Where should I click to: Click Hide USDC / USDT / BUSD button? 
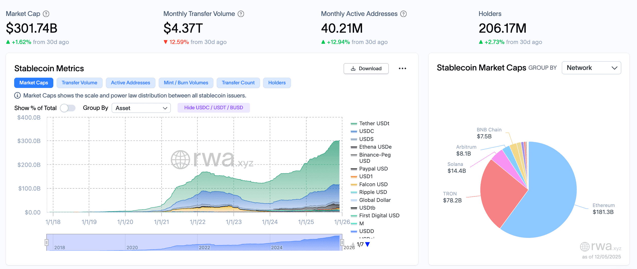point(213,108)
